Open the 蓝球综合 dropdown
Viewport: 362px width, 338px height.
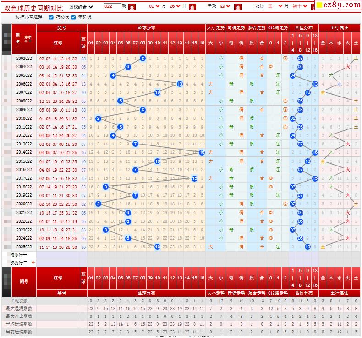pyautogui.click(x=81, y=6)
